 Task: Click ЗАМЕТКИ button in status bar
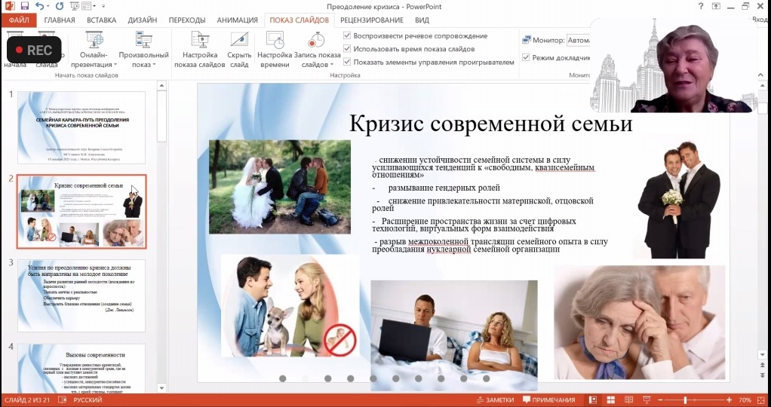495,399
